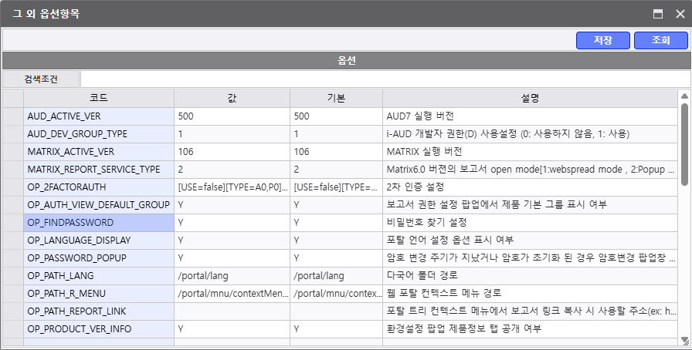This screenshot has height=350, width=692.
Task: Sort by the 값 column header
Action: coord(232,99)
